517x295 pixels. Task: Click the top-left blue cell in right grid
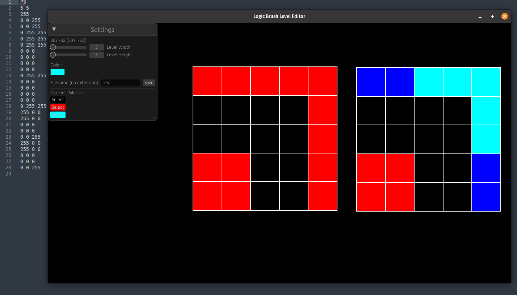tap(371, 82)
